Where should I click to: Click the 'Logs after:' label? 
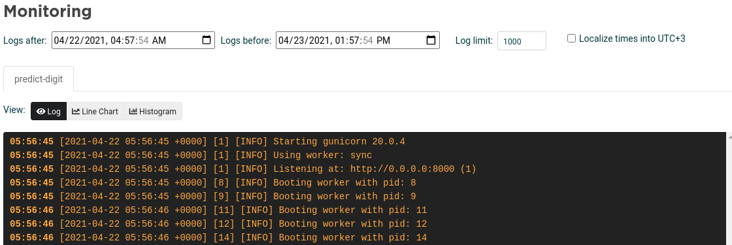(25, 41)
